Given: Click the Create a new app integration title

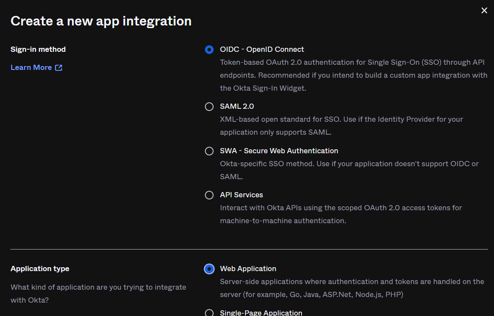Looking at the screenshot, I should pos(101,21).
